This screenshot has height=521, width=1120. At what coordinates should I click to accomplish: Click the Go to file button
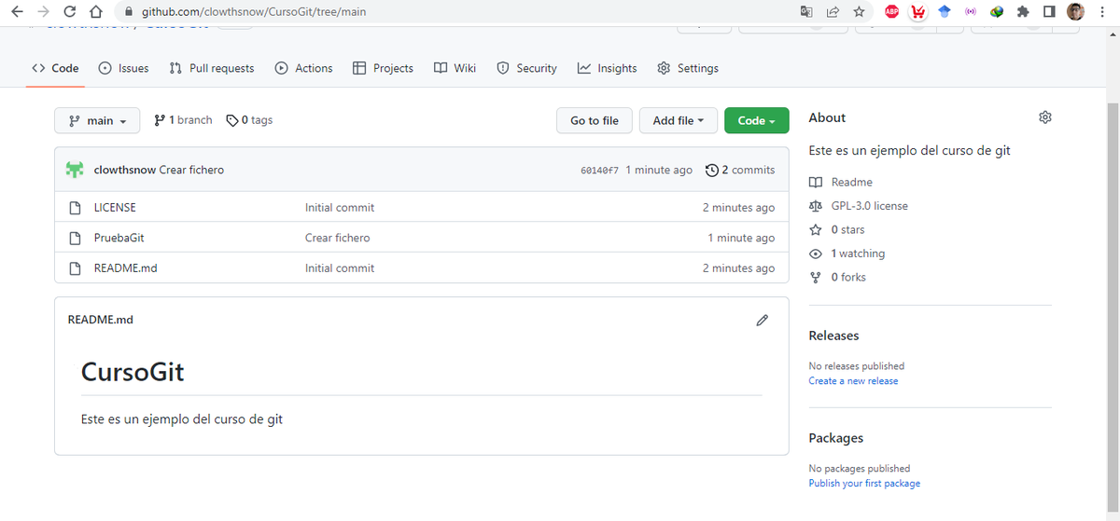(595, 120)
